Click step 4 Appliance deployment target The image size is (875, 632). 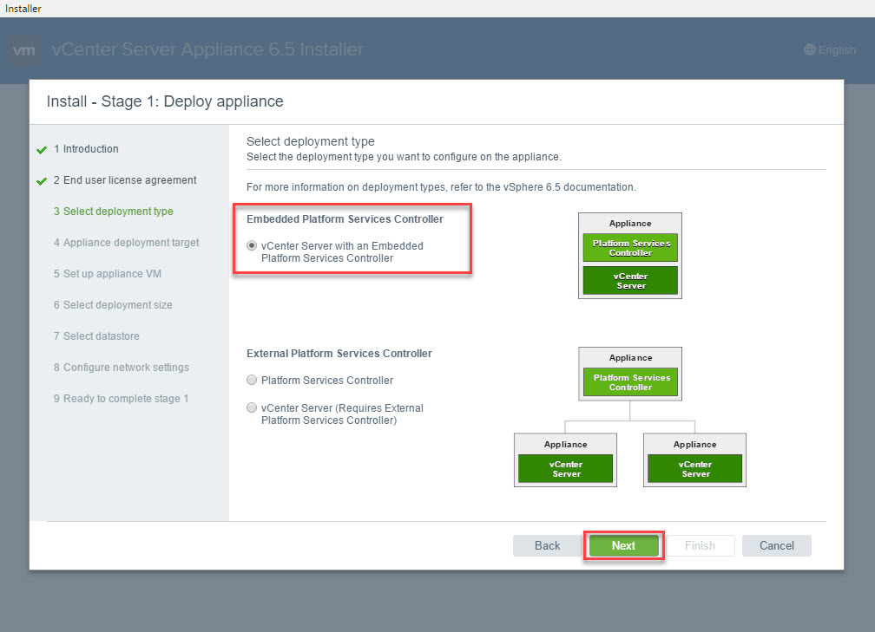point(131,243)
